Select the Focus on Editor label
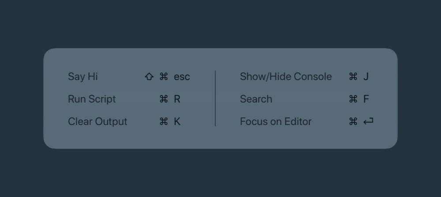The image size is (441, 197). [x=276, y=122]
